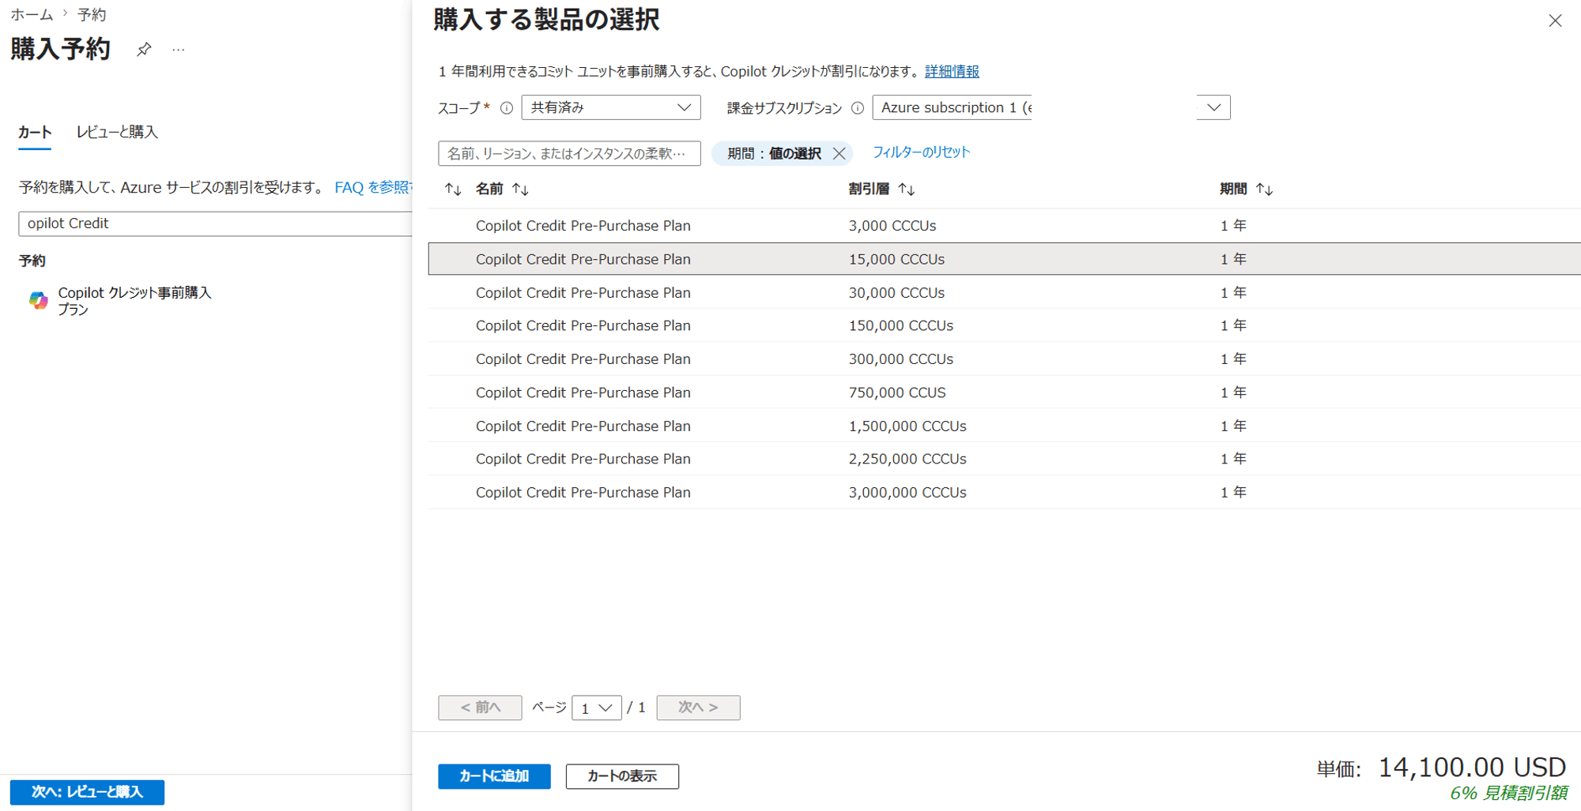This screenshot has height=811, width=1581.
Task: Click the カートに追加 button
Action: click(x=494, y=776)
